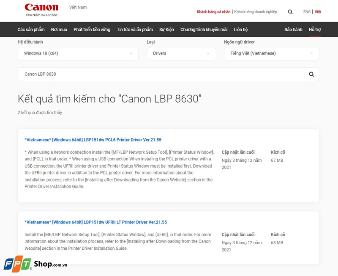Click the UFRII LT driver description paragraph

coord(118,241)
